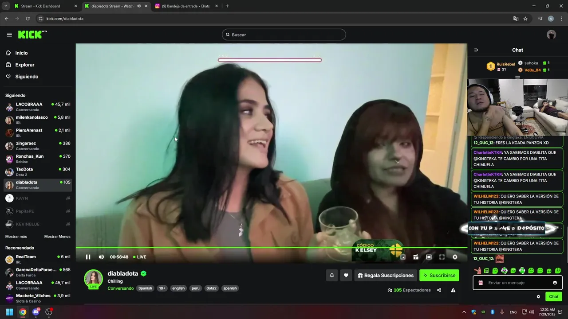The image size is (568, 319).
Task: Click the first chat emote
Action: click(477, 270)
